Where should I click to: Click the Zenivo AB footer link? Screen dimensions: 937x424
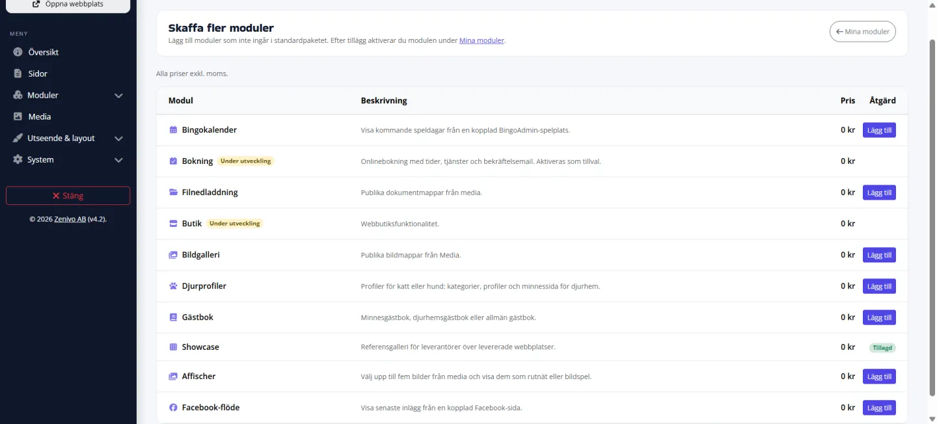click(x=70, y=219)
